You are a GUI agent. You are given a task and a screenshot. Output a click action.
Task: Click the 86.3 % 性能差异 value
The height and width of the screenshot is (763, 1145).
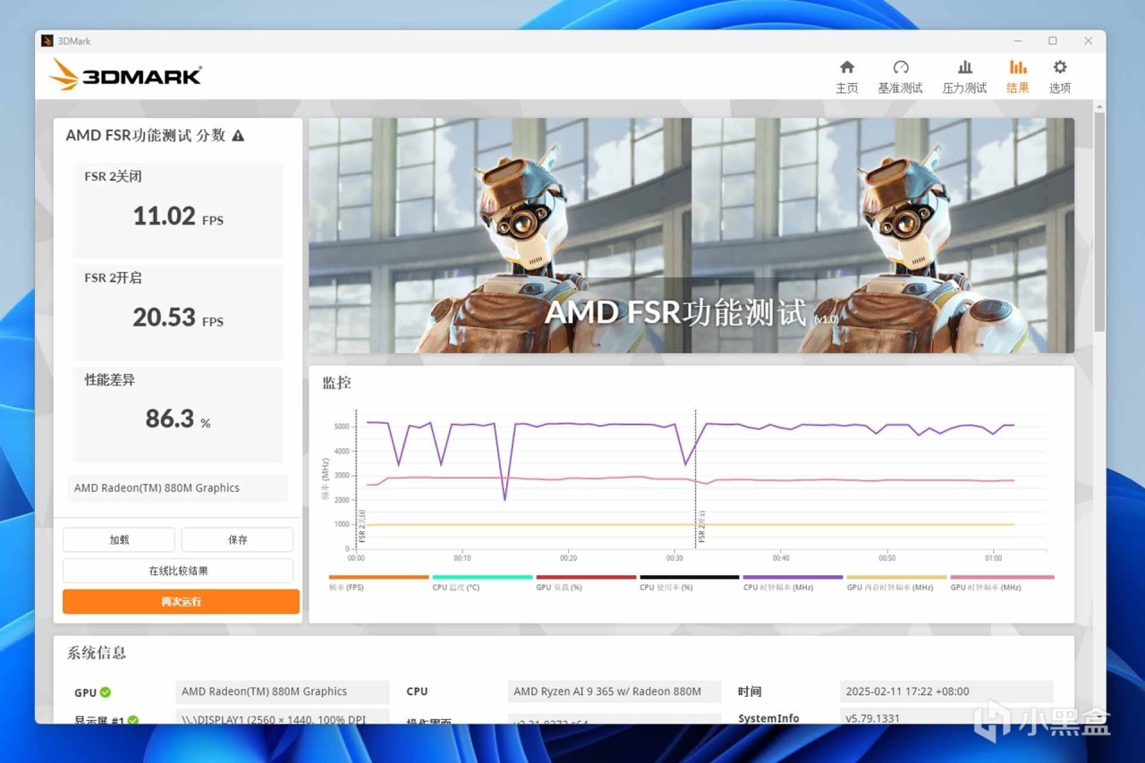click(178, 419)
